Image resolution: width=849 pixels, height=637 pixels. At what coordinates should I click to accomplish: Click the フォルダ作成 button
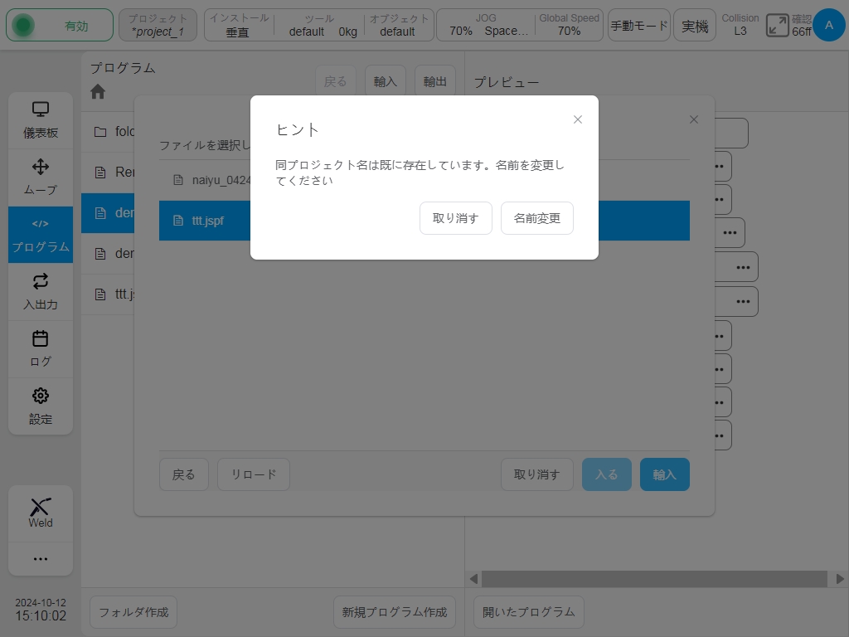(133, 612)
